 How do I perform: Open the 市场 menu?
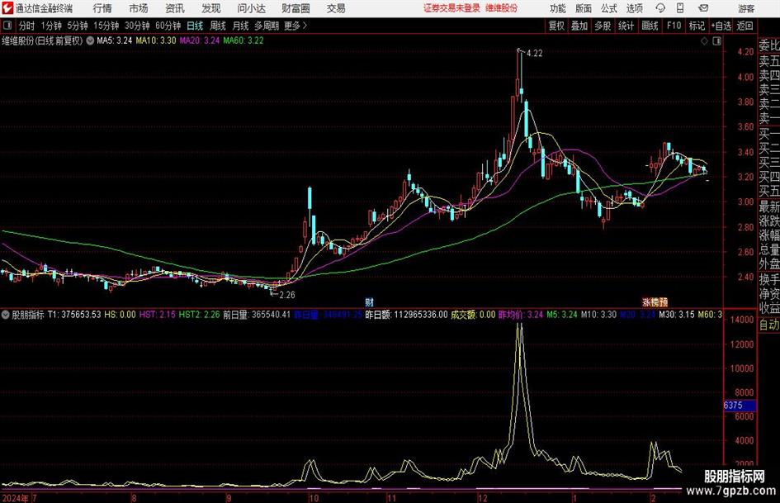pos(139,8)
